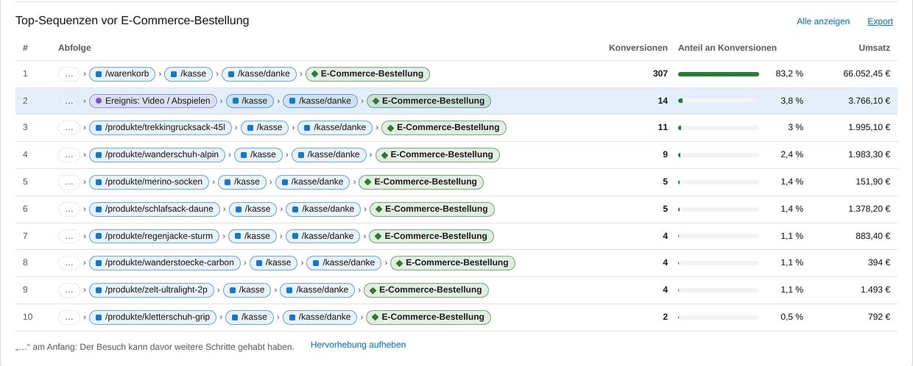Image resolution: width=913 pixels, height=366 pixels.
Task: Click the /produkte/merino-socken chip
Action: point(149,182)
